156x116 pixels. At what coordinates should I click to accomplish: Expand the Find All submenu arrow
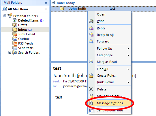[x=128, y=69]
